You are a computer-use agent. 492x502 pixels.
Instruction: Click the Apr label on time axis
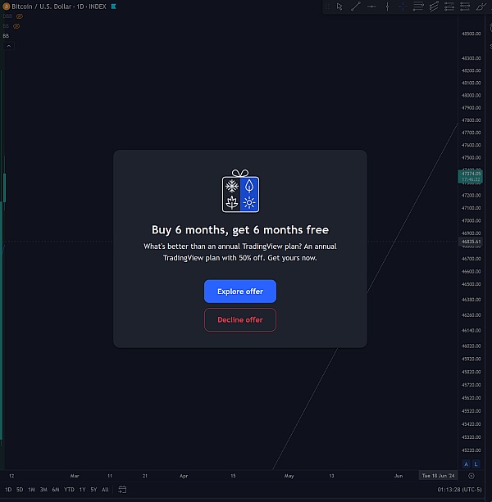(184, 476)
